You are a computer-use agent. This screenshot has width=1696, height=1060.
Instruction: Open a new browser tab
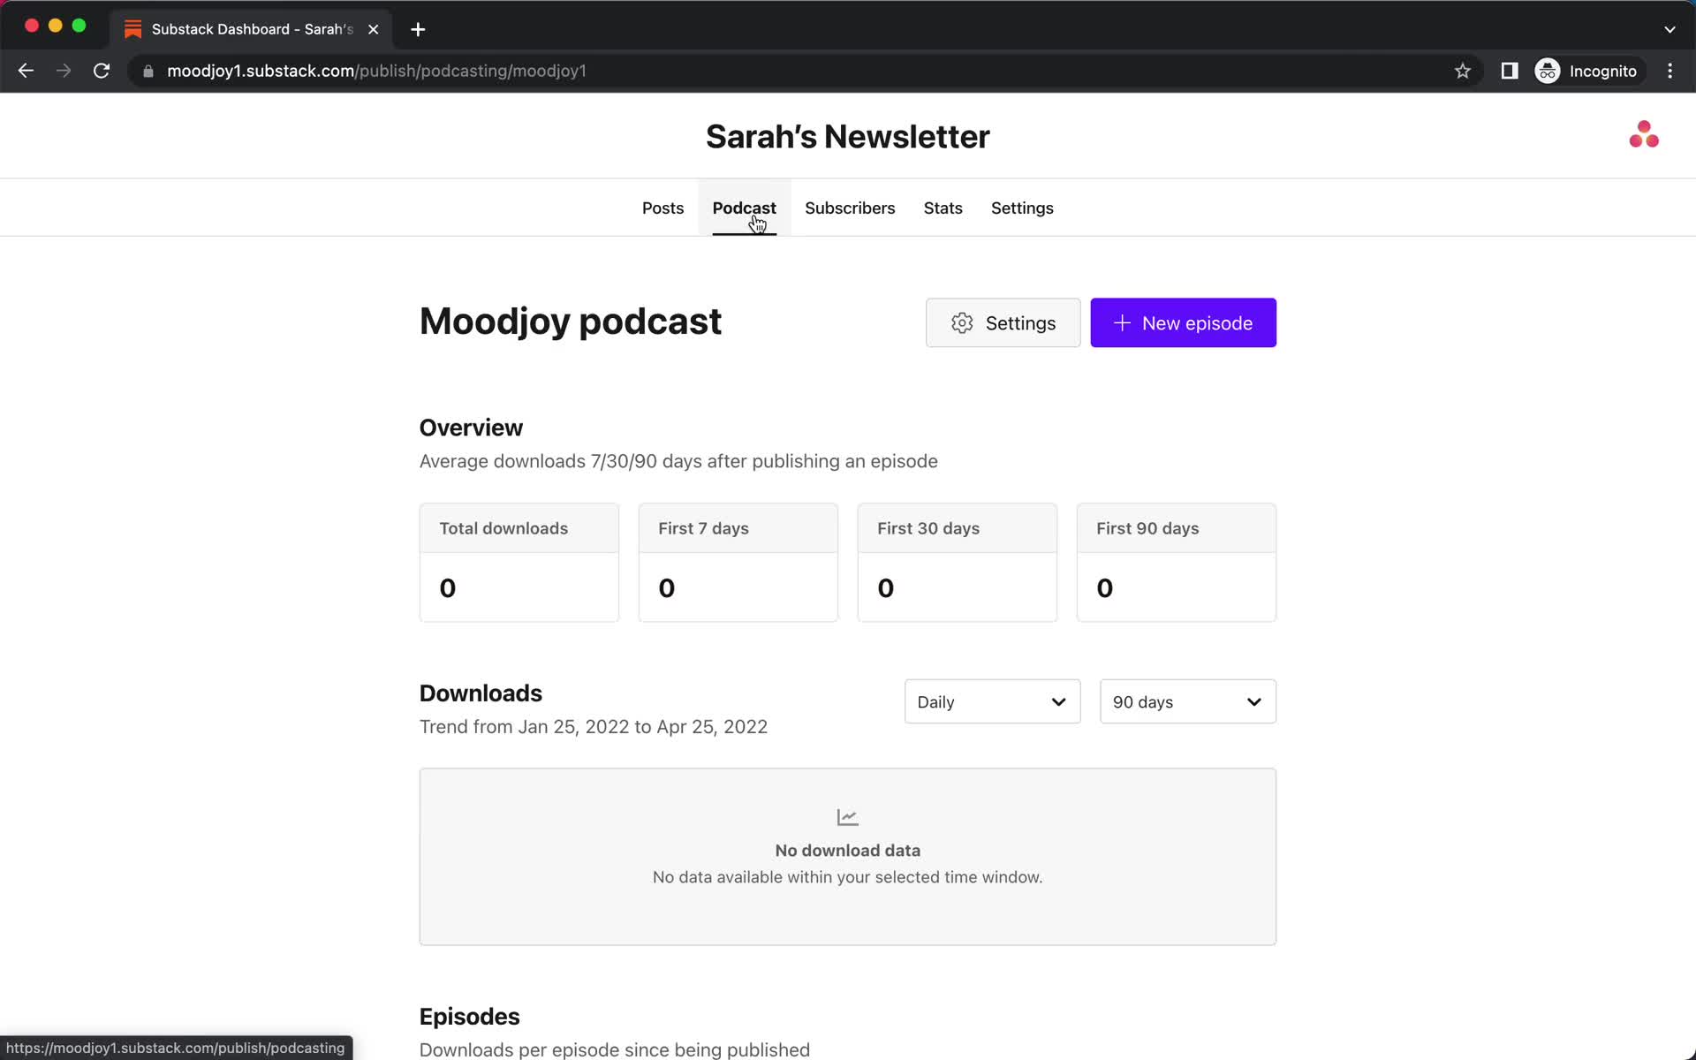tap(418, 29)
